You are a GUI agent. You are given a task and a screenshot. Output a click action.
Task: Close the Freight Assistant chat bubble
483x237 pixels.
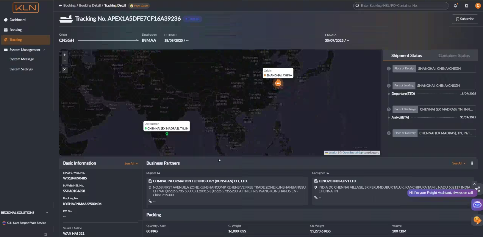(474, 184)
